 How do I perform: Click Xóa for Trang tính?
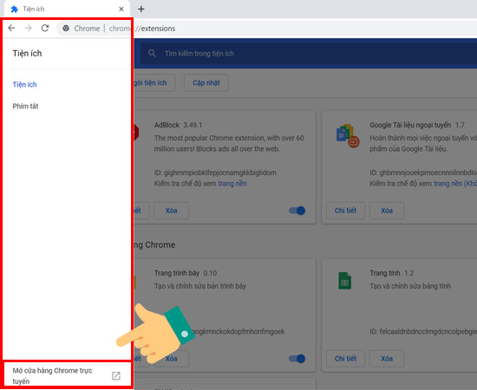pos(387,359)
